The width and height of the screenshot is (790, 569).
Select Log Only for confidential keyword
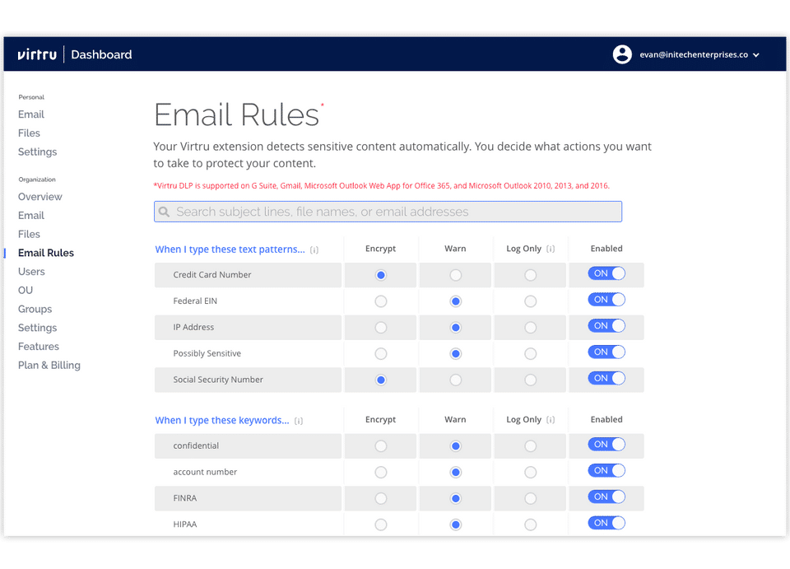tap(530, 446)
